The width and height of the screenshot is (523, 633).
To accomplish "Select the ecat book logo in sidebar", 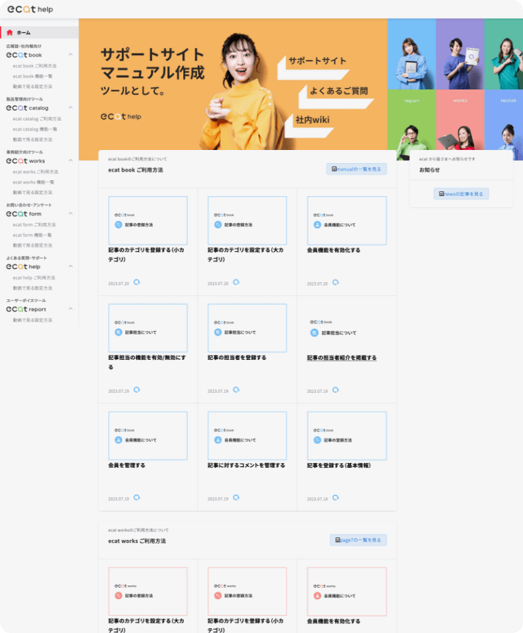I will coord(24,55).
